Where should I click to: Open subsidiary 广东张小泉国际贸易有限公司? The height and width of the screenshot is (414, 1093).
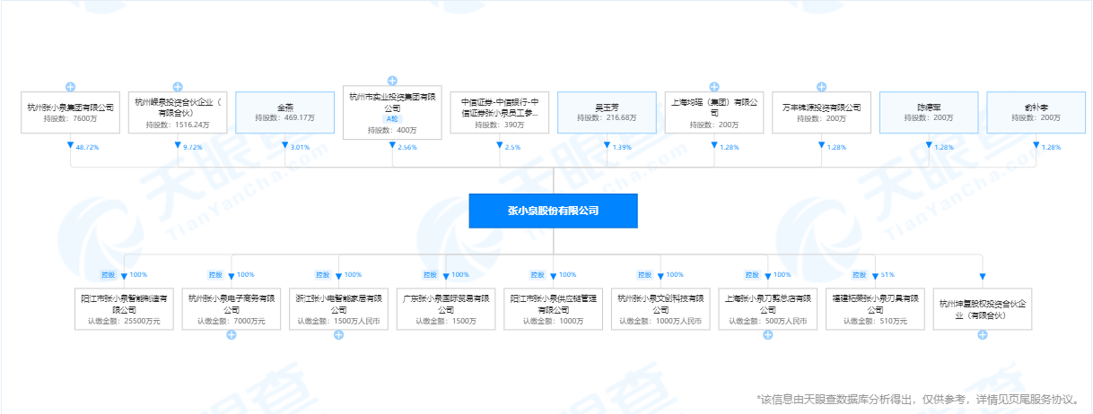pos(446,308)
